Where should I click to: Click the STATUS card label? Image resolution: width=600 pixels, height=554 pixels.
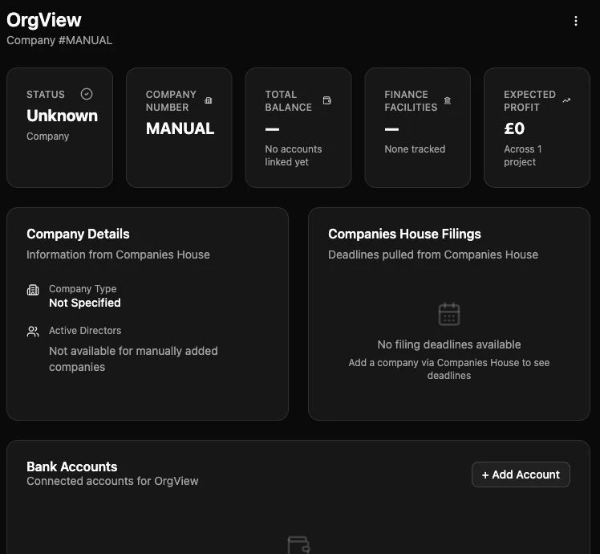(46, 94)
